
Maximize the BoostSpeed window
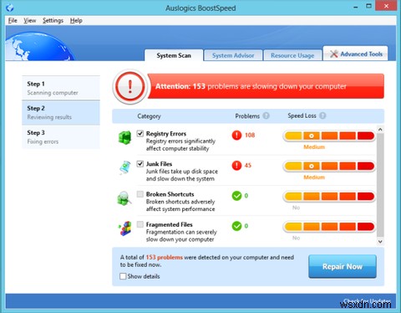pos(368,7)
